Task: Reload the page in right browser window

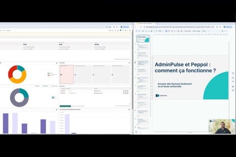Action: tap(141, 27)
